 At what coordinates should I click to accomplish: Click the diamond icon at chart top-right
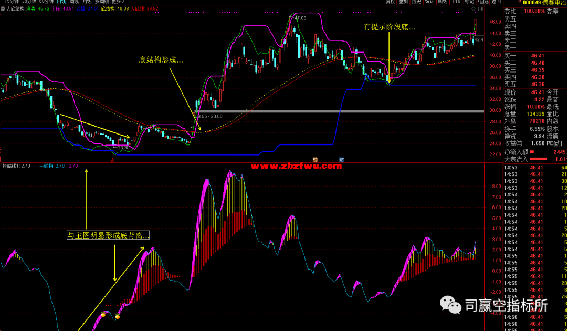(474, 9)
